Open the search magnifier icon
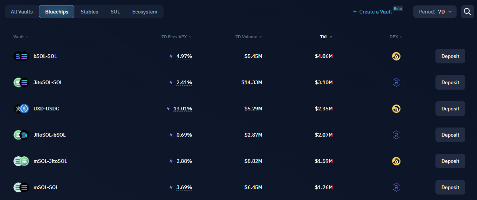This screenshot has height=200, width=477. (x=468, y=12)
